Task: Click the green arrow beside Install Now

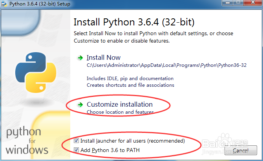Action: 80,58
